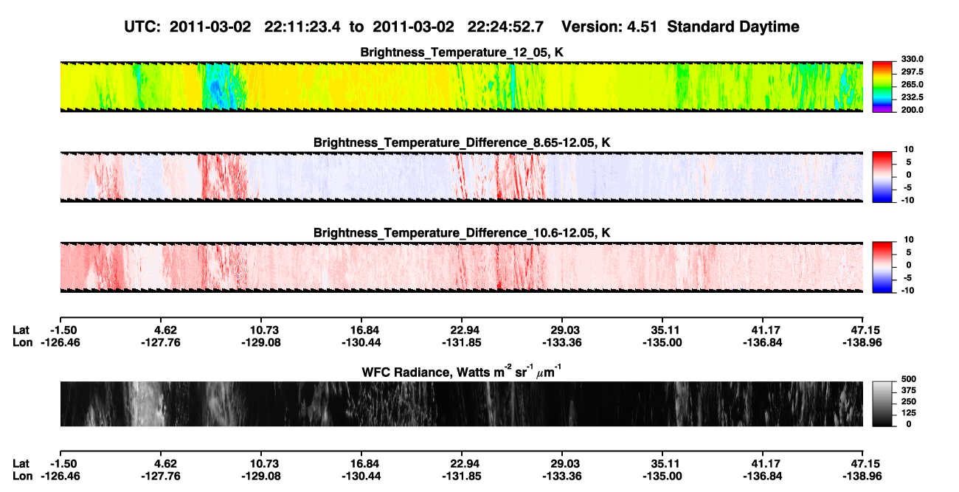Click latitude '29.03' on the bottom axis
959x492 pixels.
coord(562,463)
